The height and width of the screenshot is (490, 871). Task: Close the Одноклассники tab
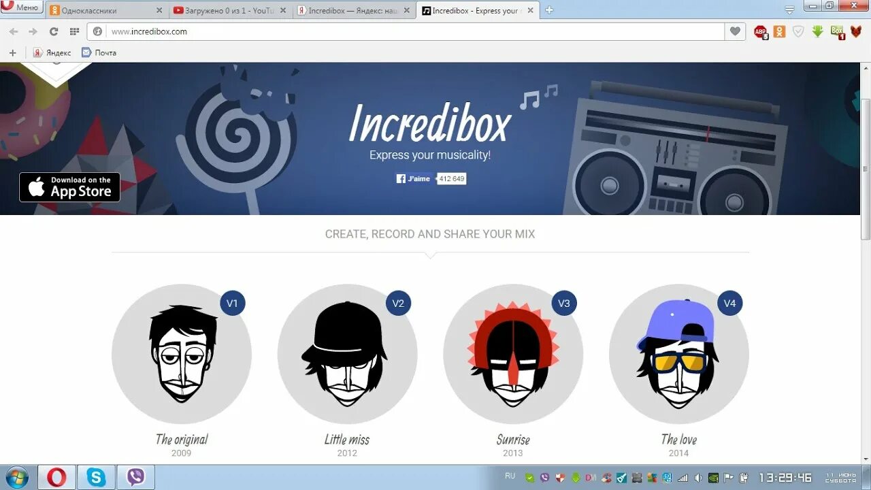click(x=159, y=10)
